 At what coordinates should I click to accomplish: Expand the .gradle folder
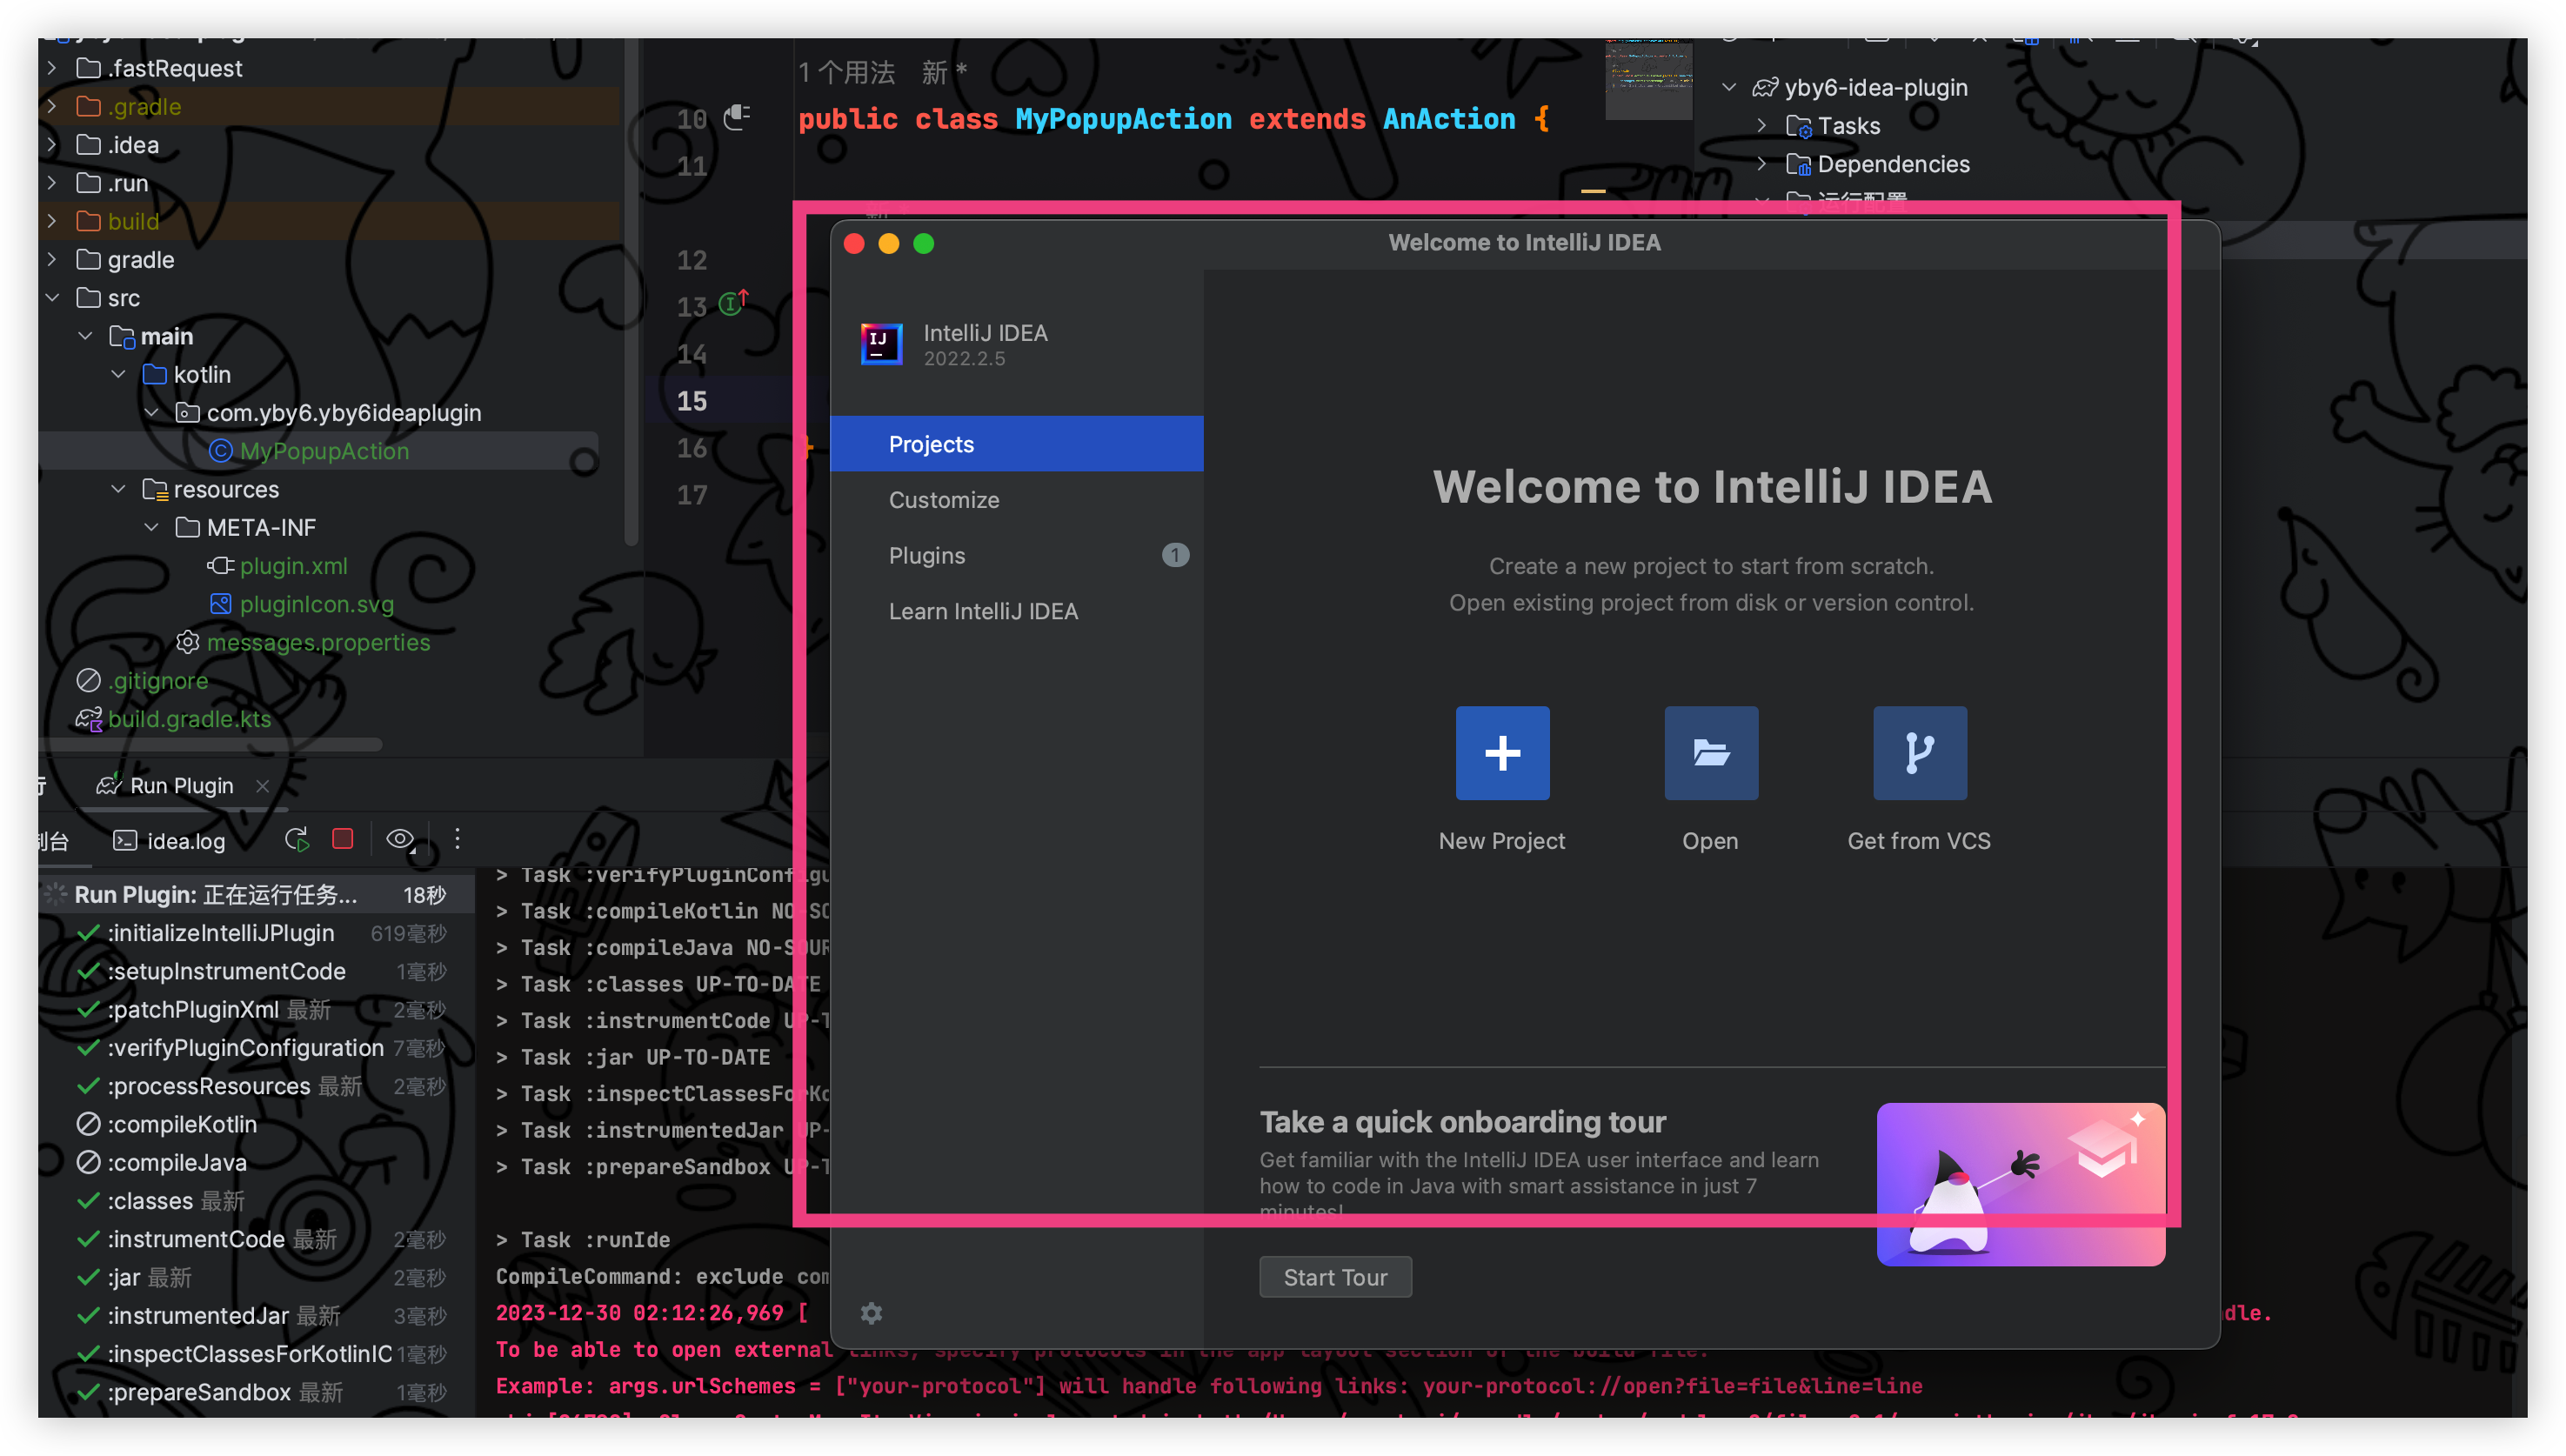tap(52, 106)
